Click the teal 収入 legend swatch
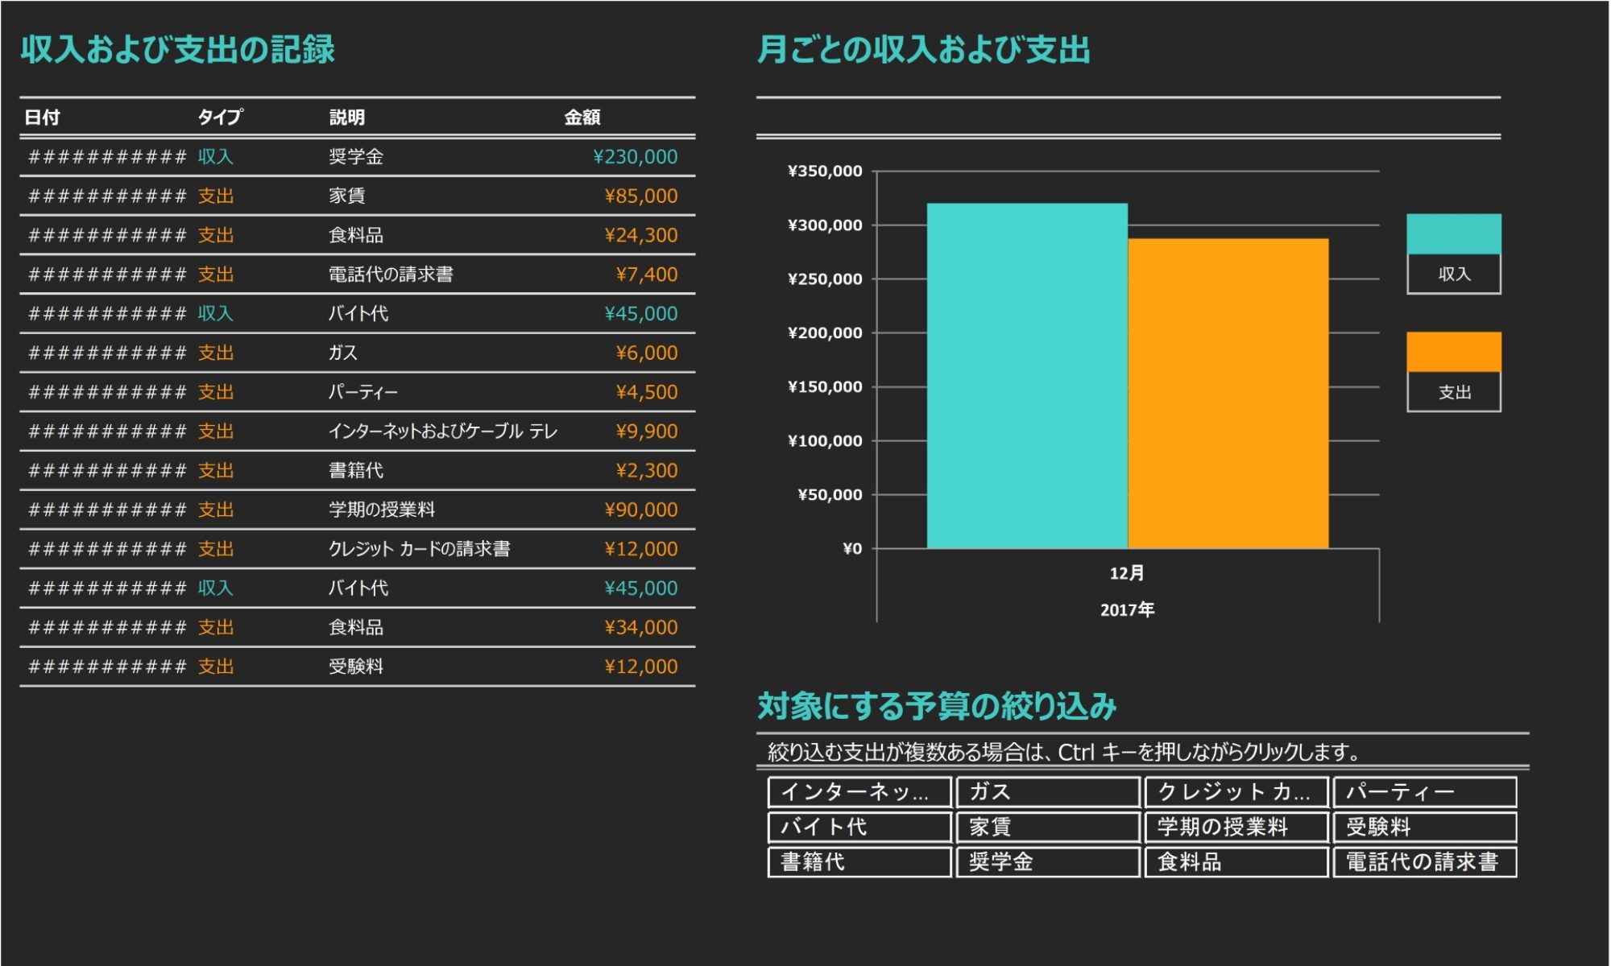The width and height of the screenshot is (1611, 966). point(1453,234)
